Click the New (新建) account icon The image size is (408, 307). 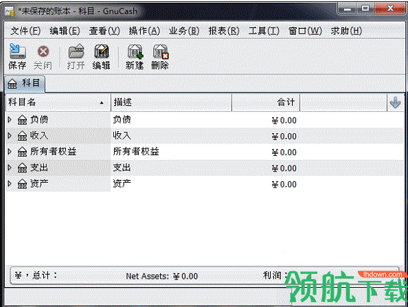135,51
